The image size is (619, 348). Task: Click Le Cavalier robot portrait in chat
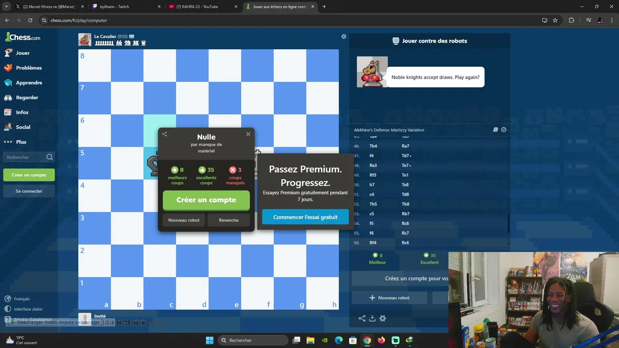pos(372,72)
